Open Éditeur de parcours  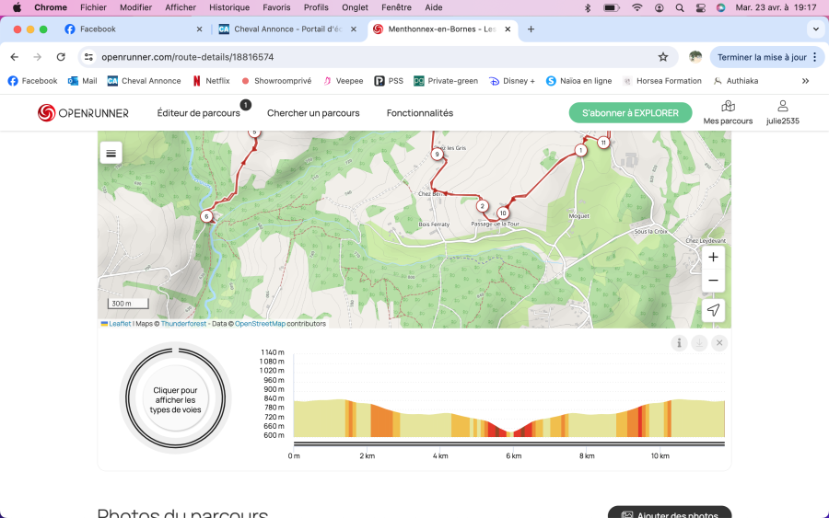tap(198, 113)
